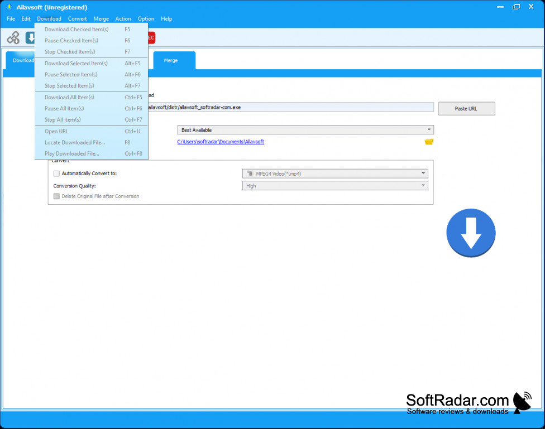Open the save folder via yellow folder icon
This screenshot has width=545, height=429.
tap(429, 142)
